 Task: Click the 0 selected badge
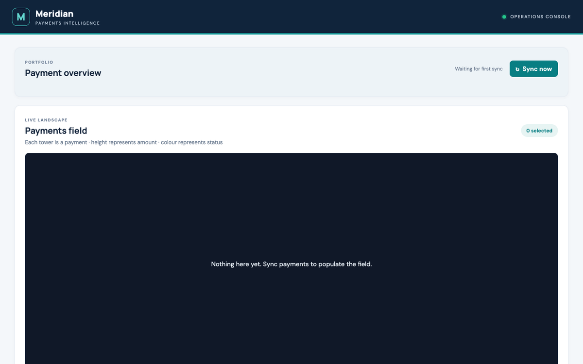tap(539, 131)
